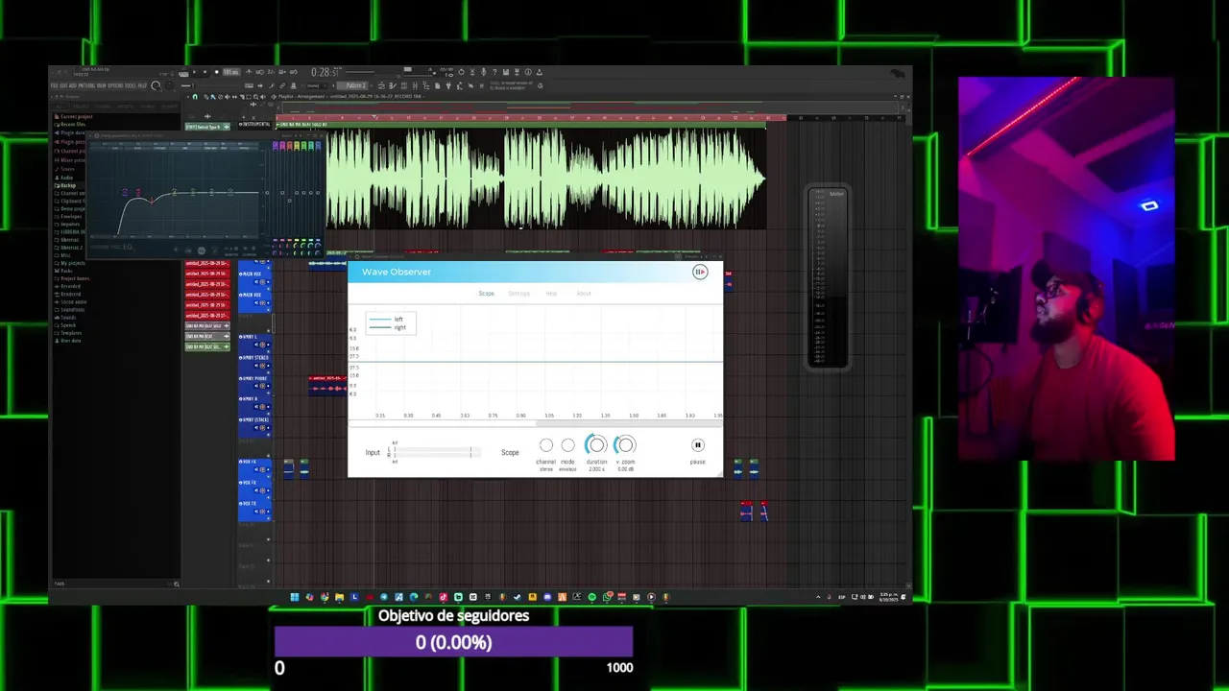Open the HELP menu
This screenshot has height=691, width=1229.
[142, 85]
